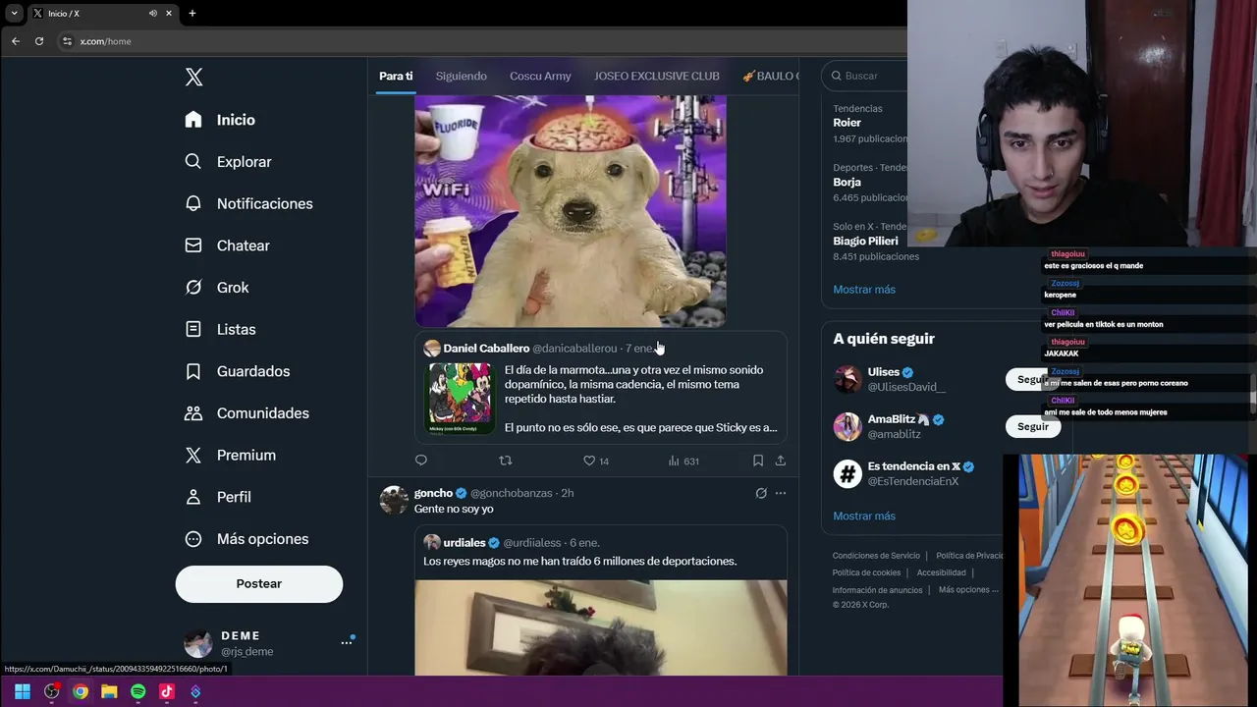Screen dimensions: 1257x707
Task: Open Mickey thumbnail in quoted post
Action: click(460, 398)
